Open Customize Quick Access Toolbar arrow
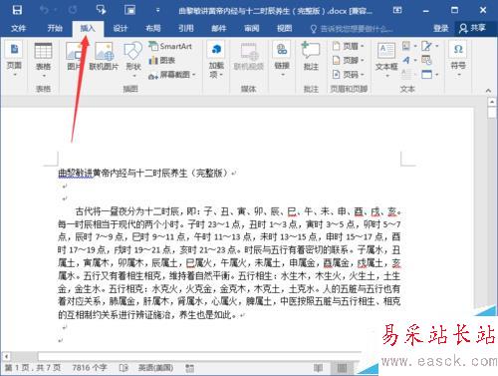The width and height of the screenshot is (498, 376). (158, 10)
